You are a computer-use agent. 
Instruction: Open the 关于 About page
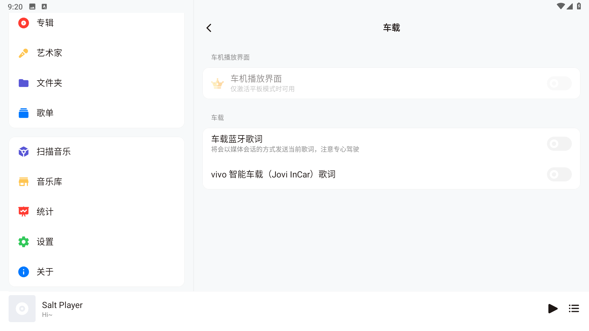(x=44, y=272)
